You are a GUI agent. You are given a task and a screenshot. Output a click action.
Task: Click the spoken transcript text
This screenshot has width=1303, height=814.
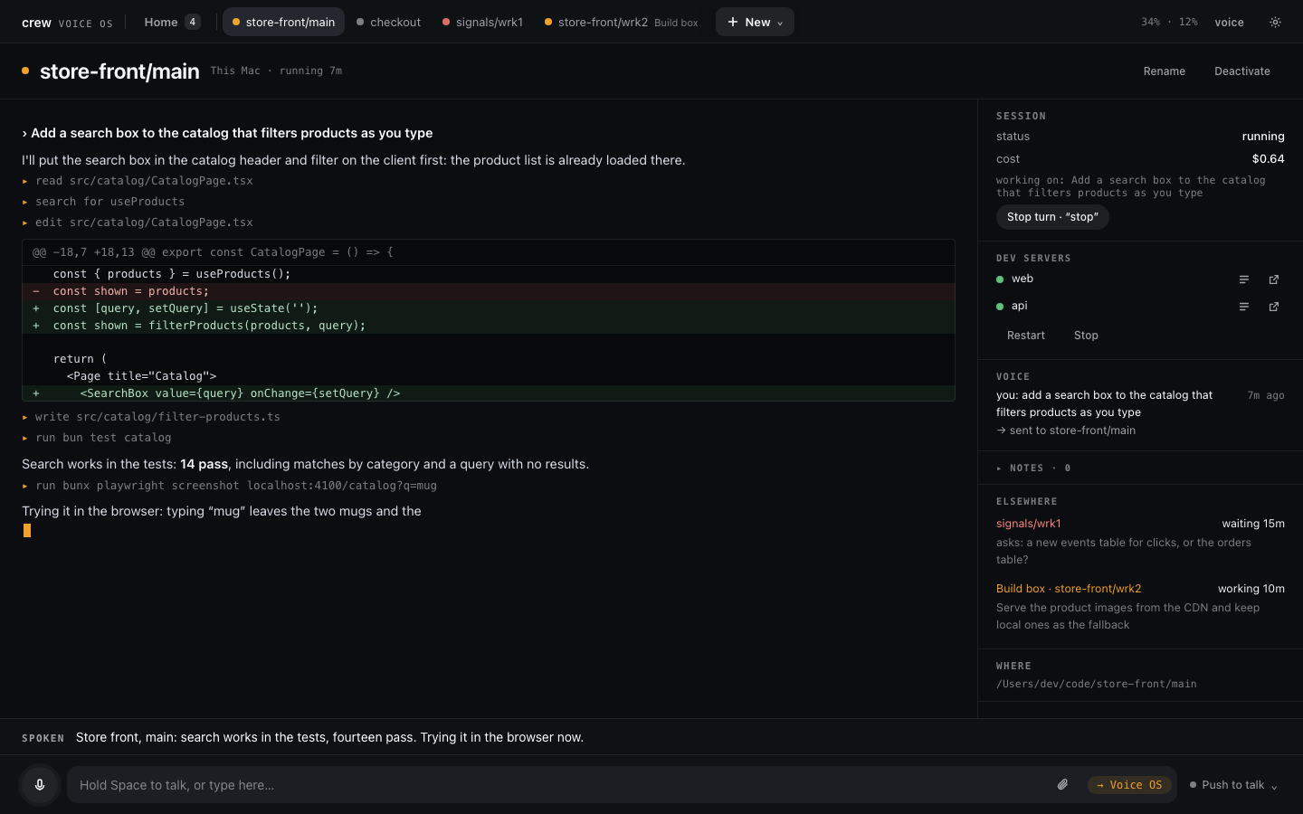point(329,737)
